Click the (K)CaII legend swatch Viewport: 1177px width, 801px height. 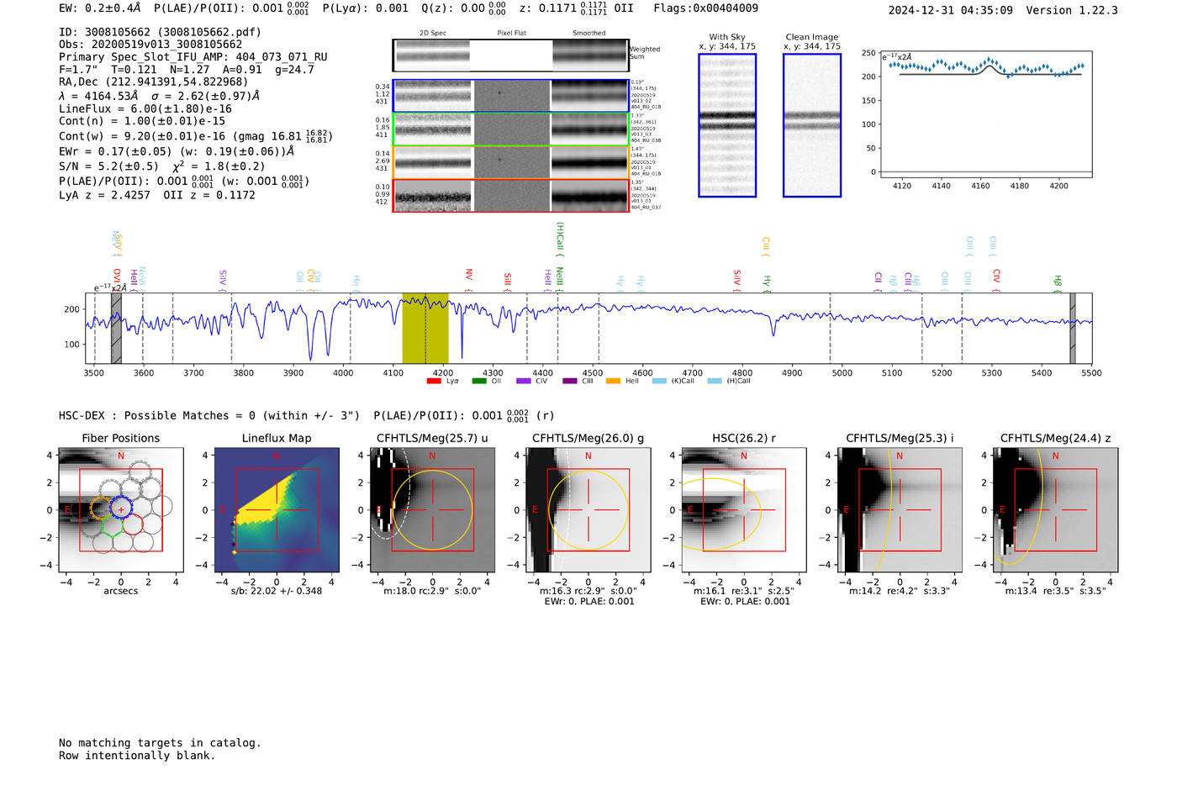[659, 382]
